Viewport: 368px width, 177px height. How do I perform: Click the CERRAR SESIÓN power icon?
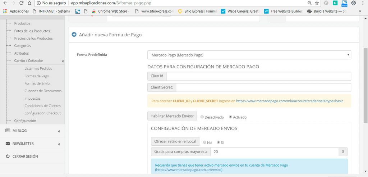(x=8, y=156)
